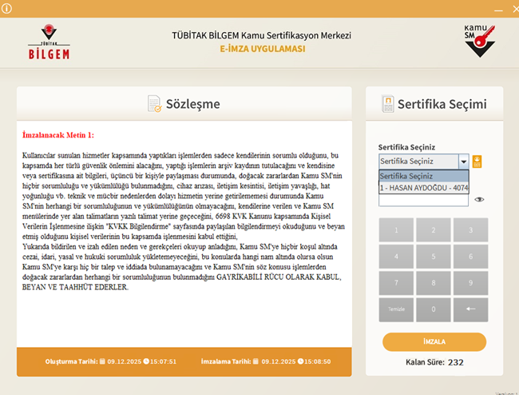Image resolution: width=519 pixels, height=395 pixels.
Task: Click the clock icon beside 15:07:51
Action: 146,361
